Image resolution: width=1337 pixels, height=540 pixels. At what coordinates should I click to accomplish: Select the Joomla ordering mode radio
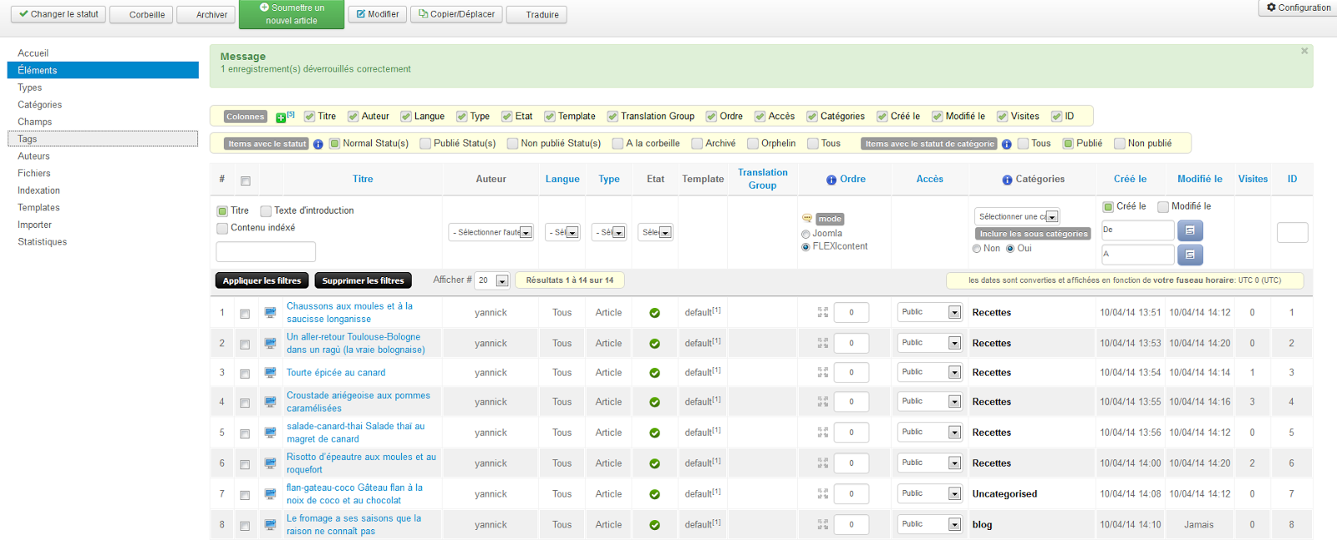[x=806, y=235]
